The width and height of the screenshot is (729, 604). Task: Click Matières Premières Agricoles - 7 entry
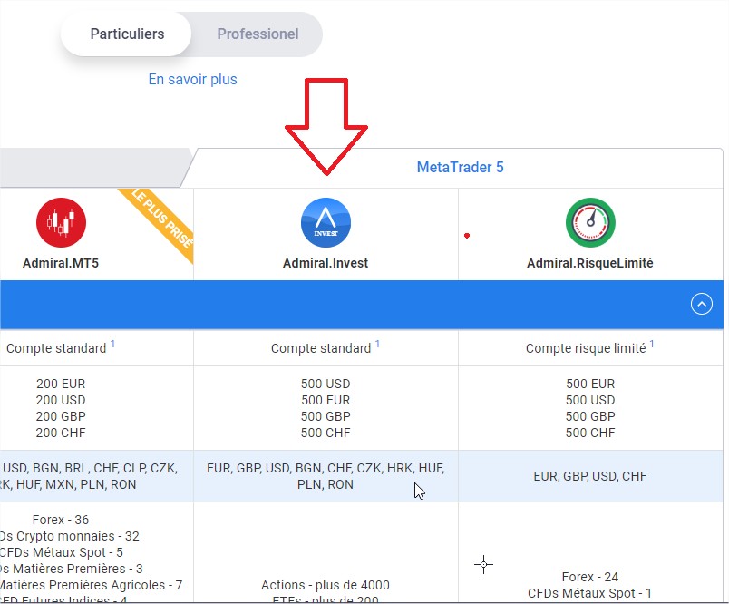(91, 584)
